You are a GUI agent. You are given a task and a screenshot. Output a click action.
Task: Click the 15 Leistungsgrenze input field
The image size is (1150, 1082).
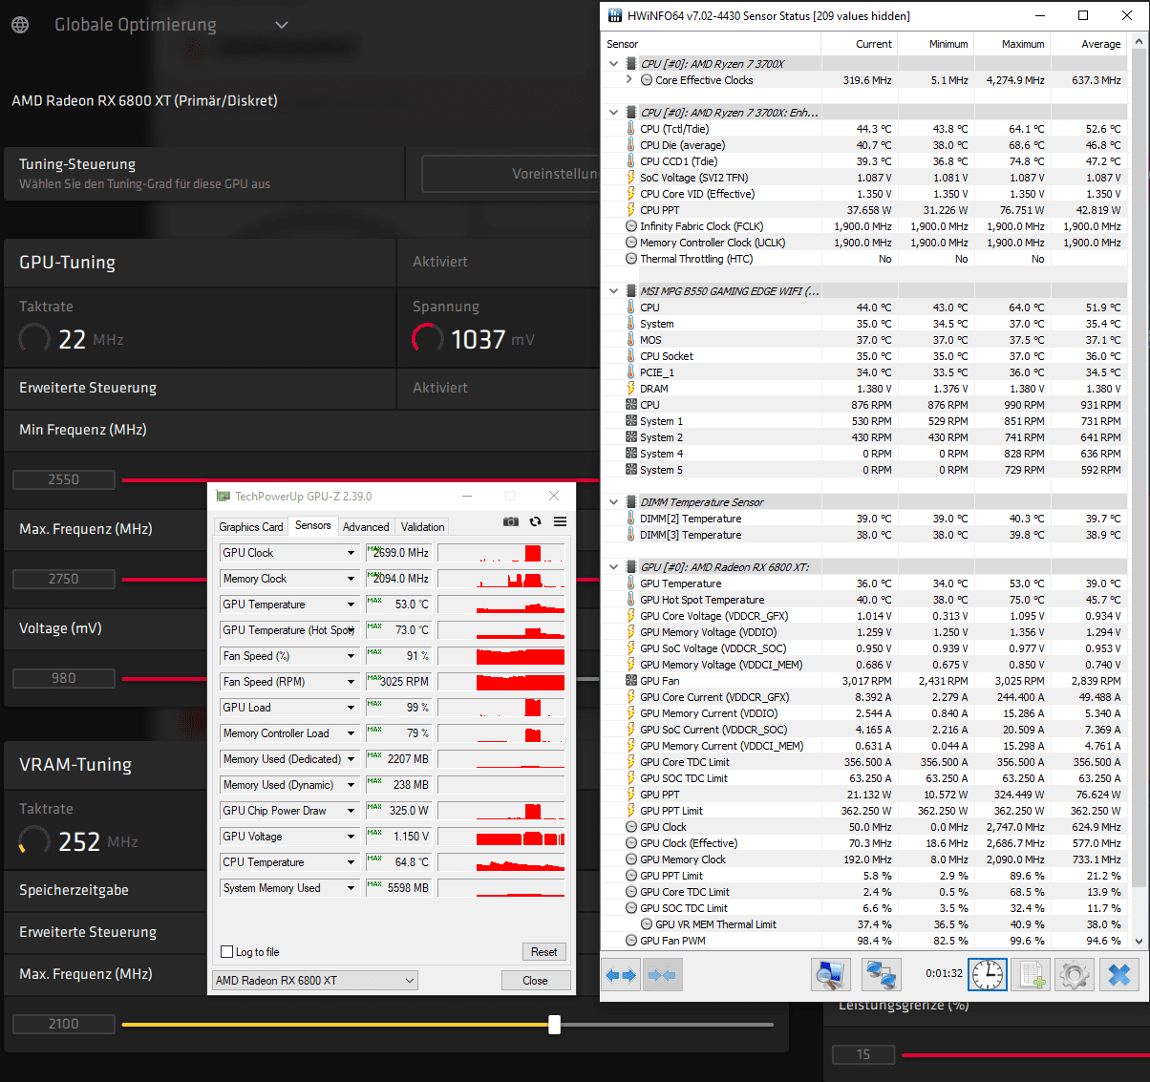coord(863,1054)
